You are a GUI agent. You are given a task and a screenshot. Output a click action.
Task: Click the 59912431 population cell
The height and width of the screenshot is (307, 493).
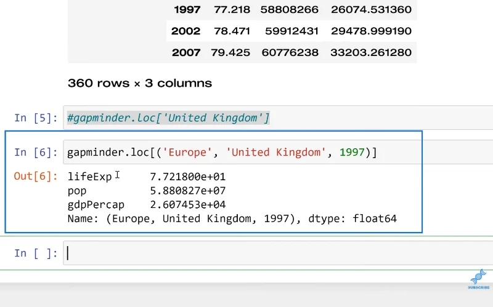point(291,31)
